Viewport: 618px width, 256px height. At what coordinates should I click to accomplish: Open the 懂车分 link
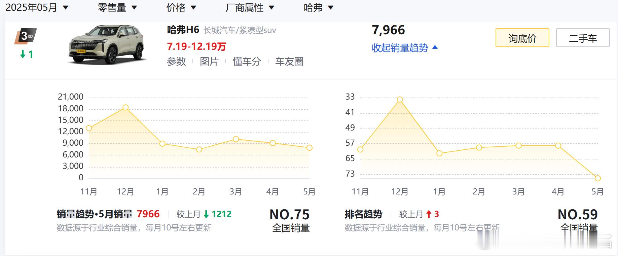click(247, 62)
